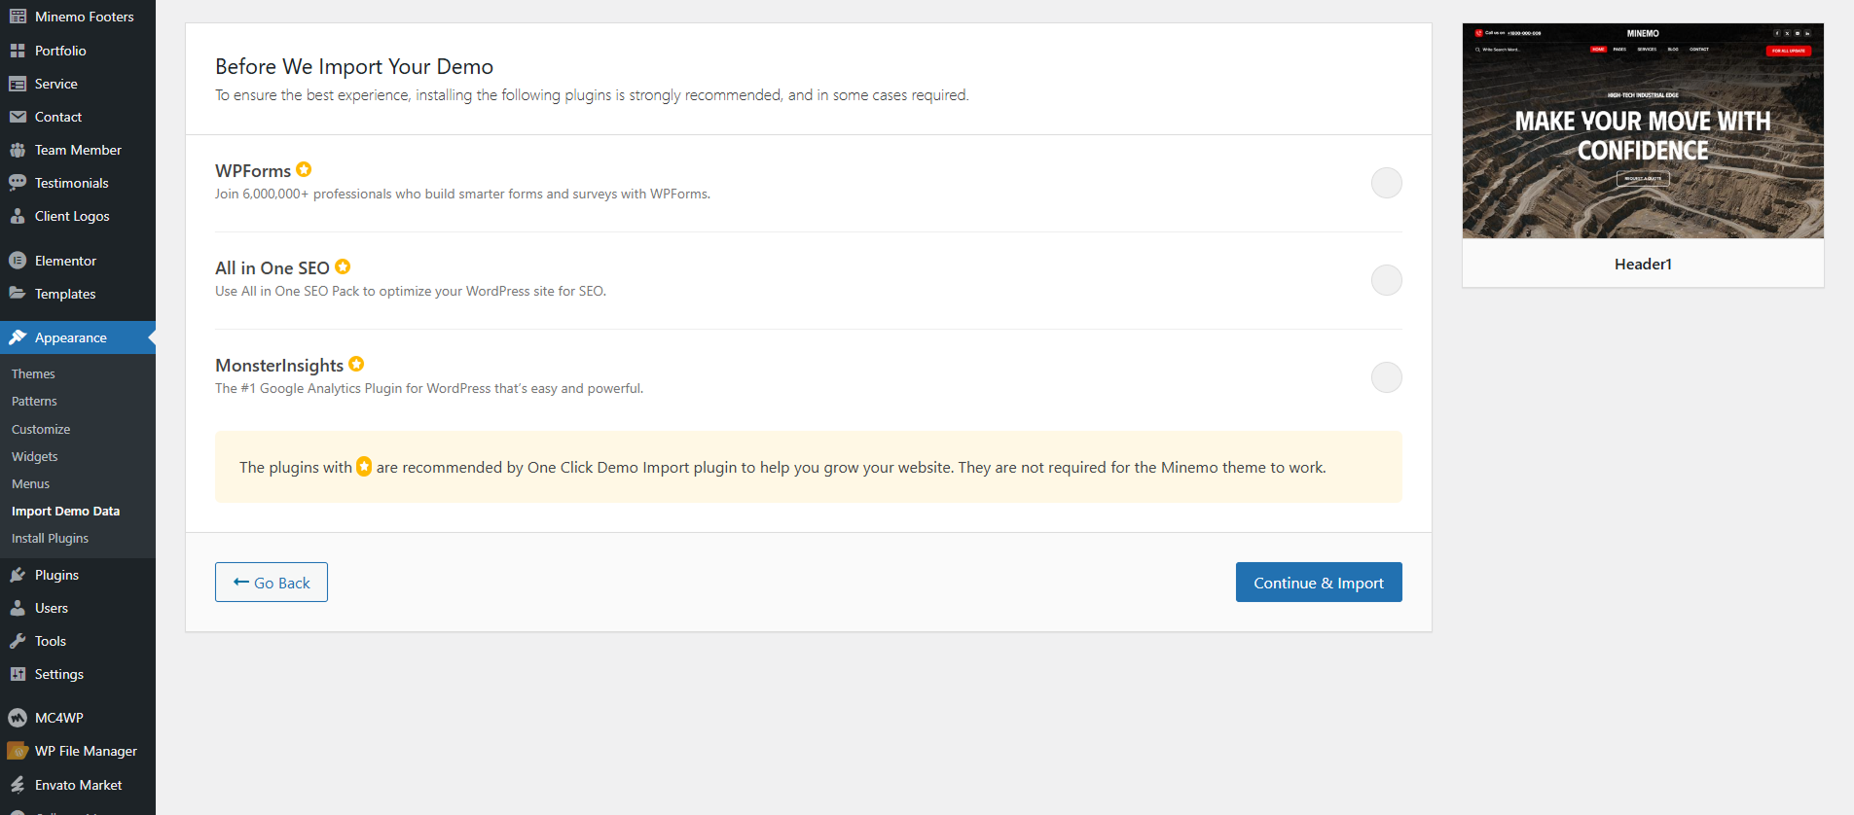Select the Customize submenu entry

[x=41, y=429]
